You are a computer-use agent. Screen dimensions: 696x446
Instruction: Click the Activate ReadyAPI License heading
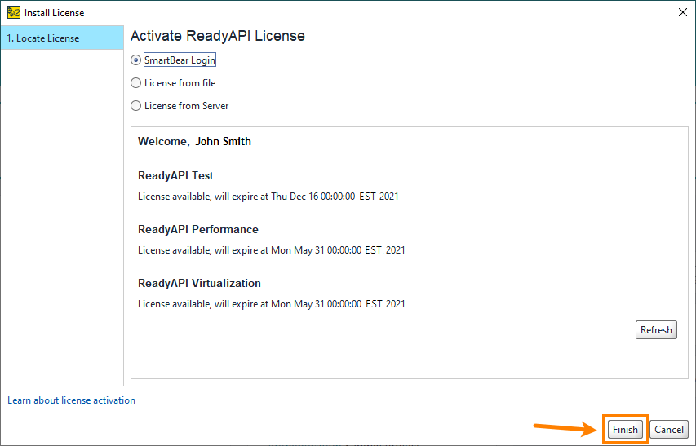pos(218,36)
